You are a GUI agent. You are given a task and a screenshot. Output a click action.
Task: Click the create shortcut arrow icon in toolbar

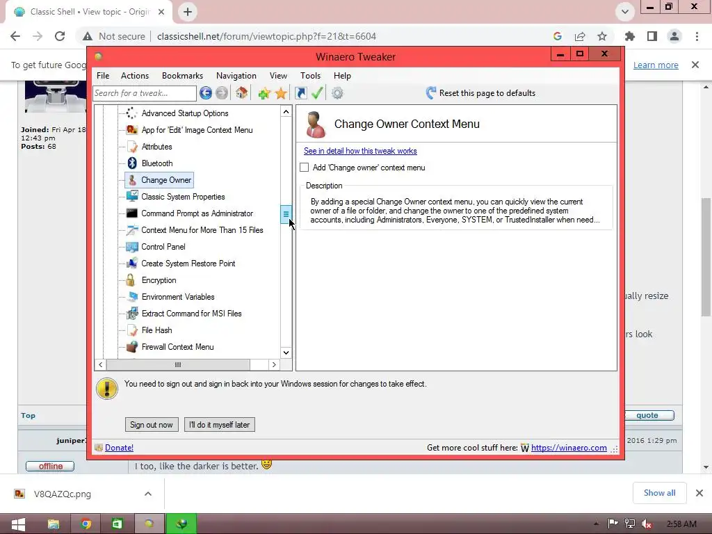[300, 93]
